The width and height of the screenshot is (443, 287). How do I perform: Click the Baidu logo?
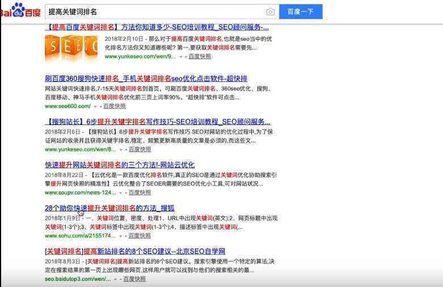20,10
